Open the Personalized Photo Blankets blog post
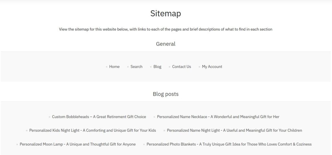 229,144
